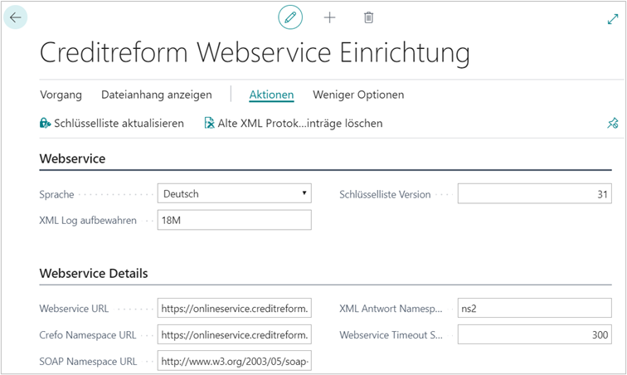Image resolution: width=627 pixels, height=375 pixels.
Task: Select the Aktionen tab
Action: 271,95
